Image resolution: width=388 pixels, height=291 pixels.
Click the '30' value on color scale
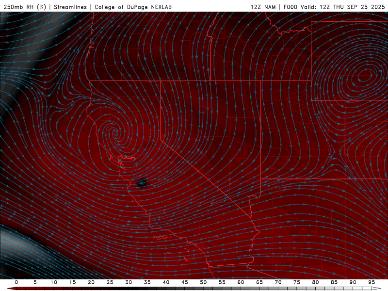pos(129,282)
